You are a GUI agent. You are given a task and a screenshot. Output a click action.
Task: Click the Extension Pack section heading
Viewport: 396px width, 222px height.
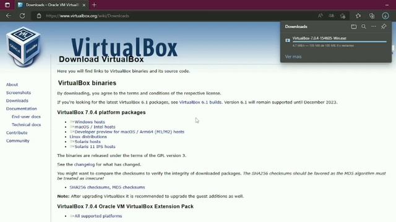[x=125, y=207]
